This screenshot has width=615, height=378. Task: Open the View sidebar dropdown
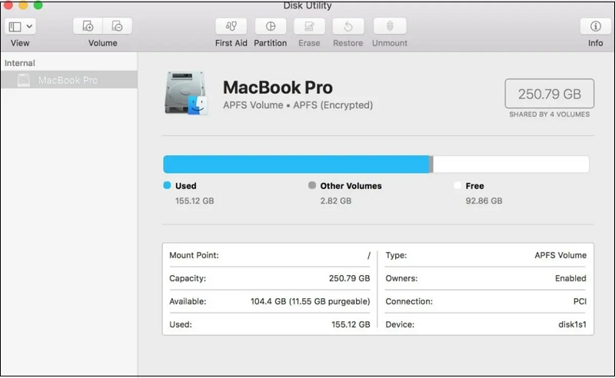[21, 27]
